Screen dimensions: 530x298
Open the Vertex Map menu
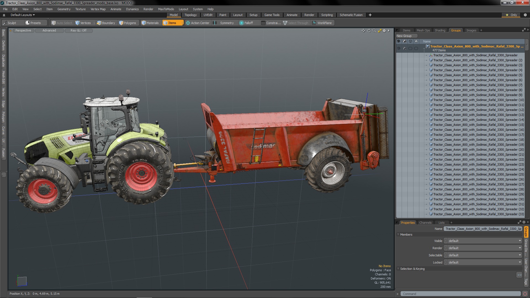pos(98,9)
